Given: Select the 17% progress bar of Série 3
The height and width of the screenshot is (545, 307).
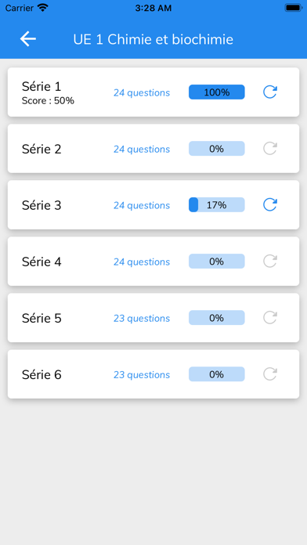Looking at the screenshot, I should [217, 204].
